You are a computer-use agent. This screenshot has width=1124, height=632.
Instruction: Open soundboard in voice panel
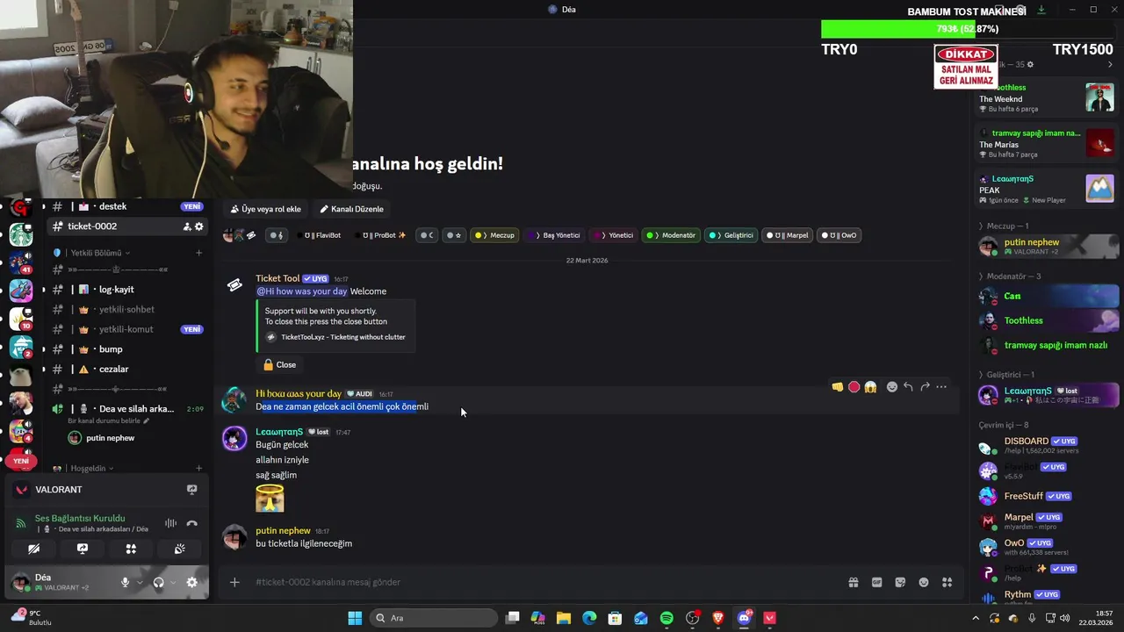tap(179, 549)
